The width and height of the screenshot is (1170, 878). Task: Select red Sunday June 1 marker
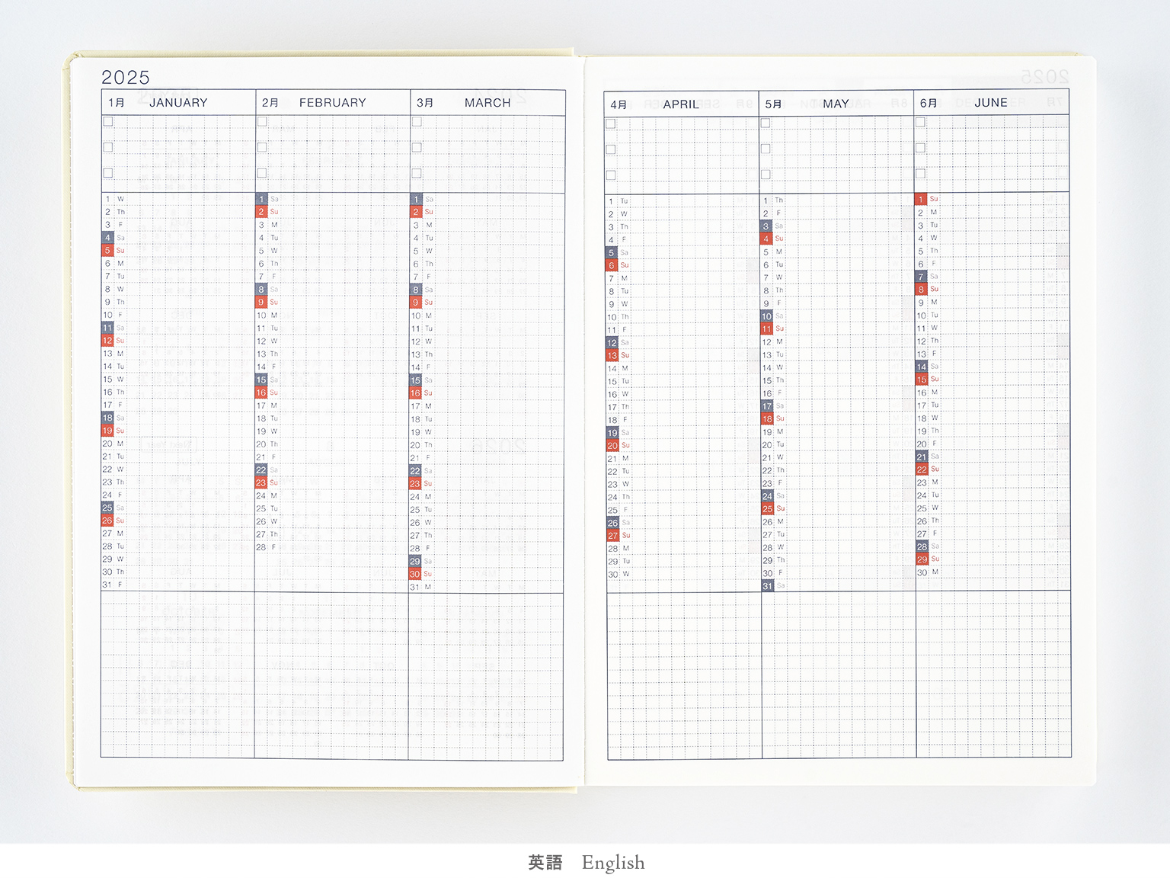point(921,199)
